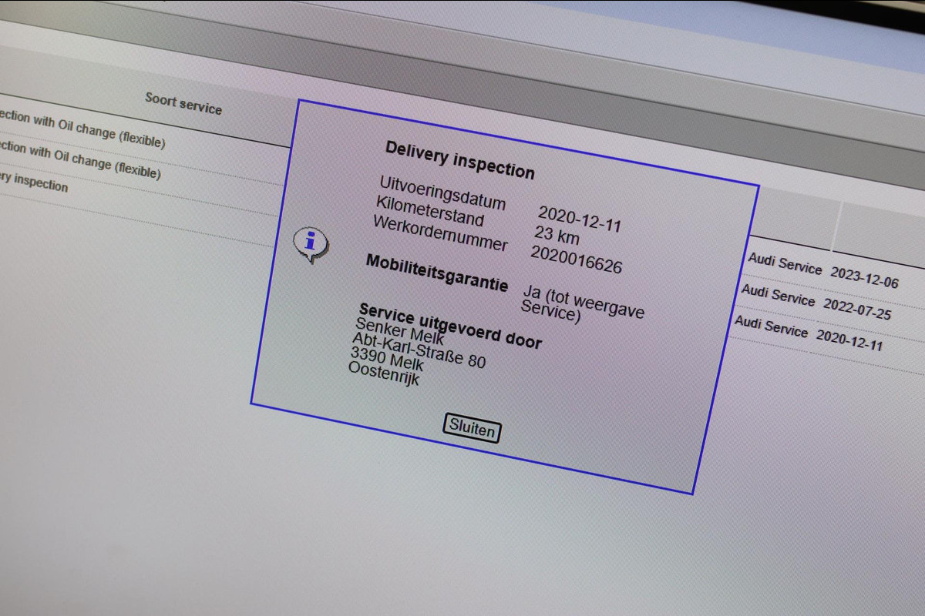Select work order number 2020016626
925x616 pixels.
(x=576, y=259)
